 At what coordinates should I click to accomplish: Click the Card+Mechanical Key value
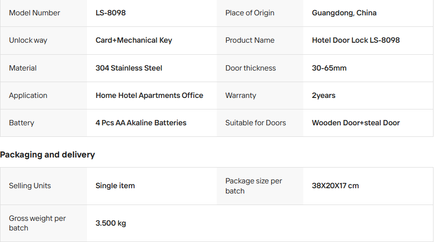click(134, 40)
